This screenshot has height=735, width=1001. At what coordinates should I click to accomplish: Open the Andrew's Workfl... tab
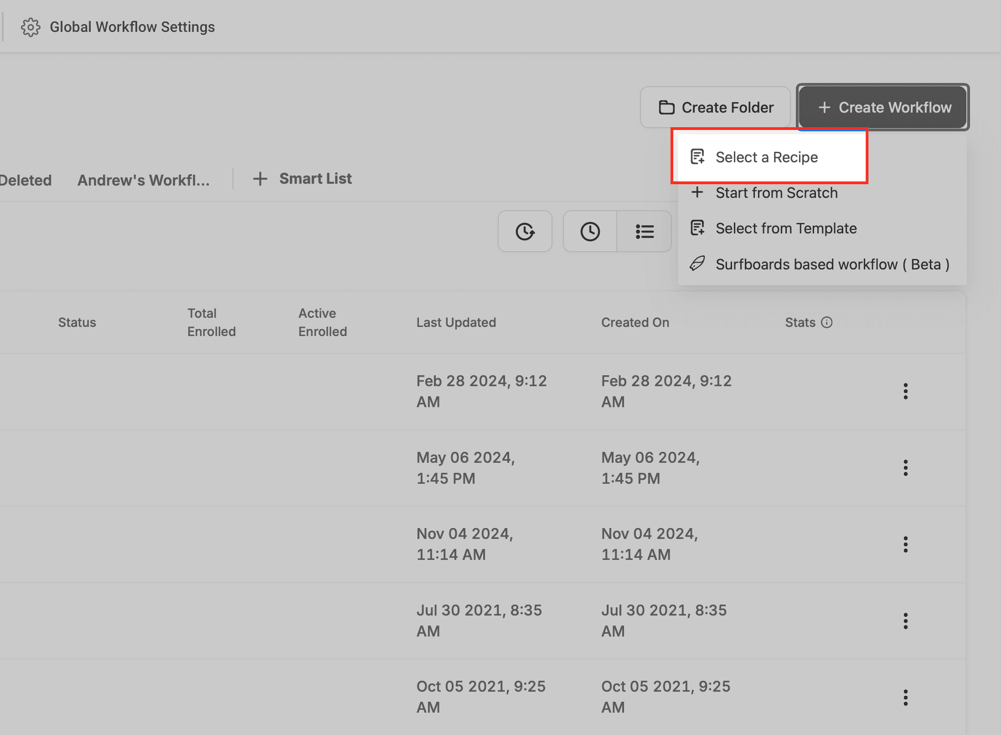(143, 180)
